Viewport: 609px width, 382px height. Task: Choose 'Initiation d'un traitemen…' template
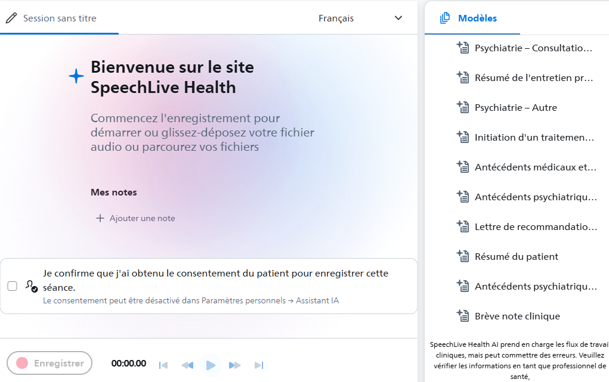534,138
